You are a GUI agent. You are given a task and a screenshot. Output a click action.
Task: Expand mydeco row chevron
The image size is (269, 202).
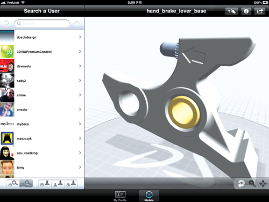click(80, 124)
